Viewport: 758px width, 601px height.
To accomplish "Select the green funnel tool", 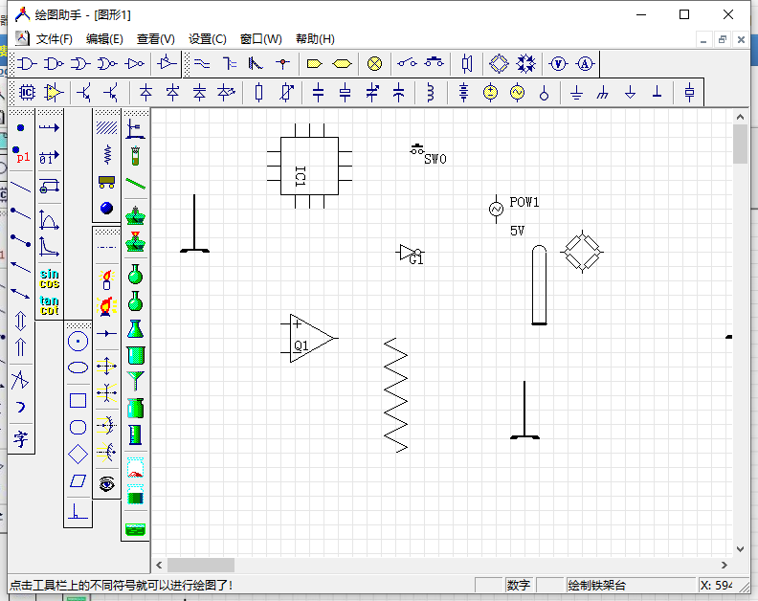I will click(135, 381).
